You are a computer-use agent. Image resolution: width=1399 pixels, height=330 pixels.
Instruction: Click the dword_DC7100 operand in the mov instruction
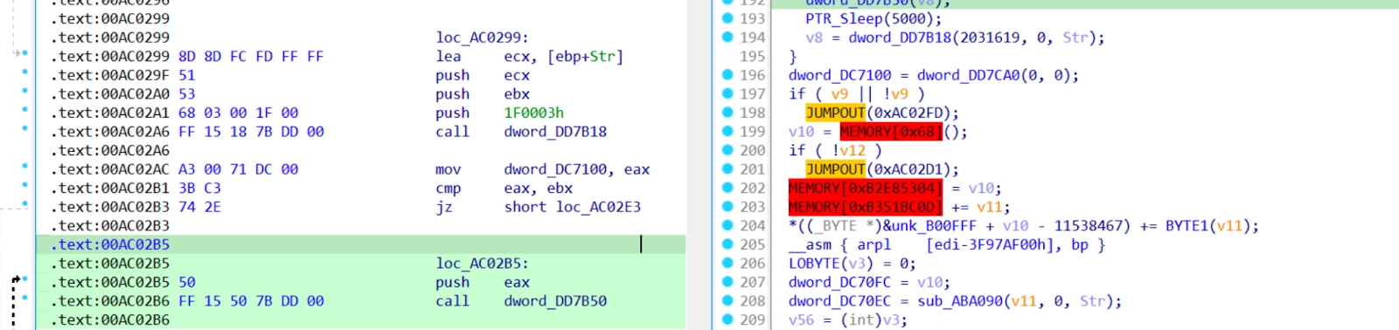pyautogui.click(x=559, y=169)
